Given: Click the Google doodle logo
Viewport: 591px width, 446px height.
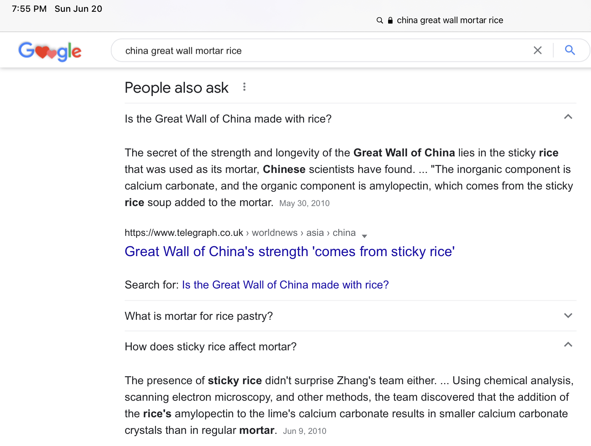Looking at the screenshot, I should [50, 51].
